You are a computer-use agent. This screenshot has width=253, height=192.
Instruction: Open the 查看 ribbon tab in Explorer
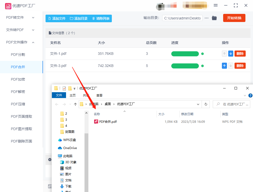point(99,95)
